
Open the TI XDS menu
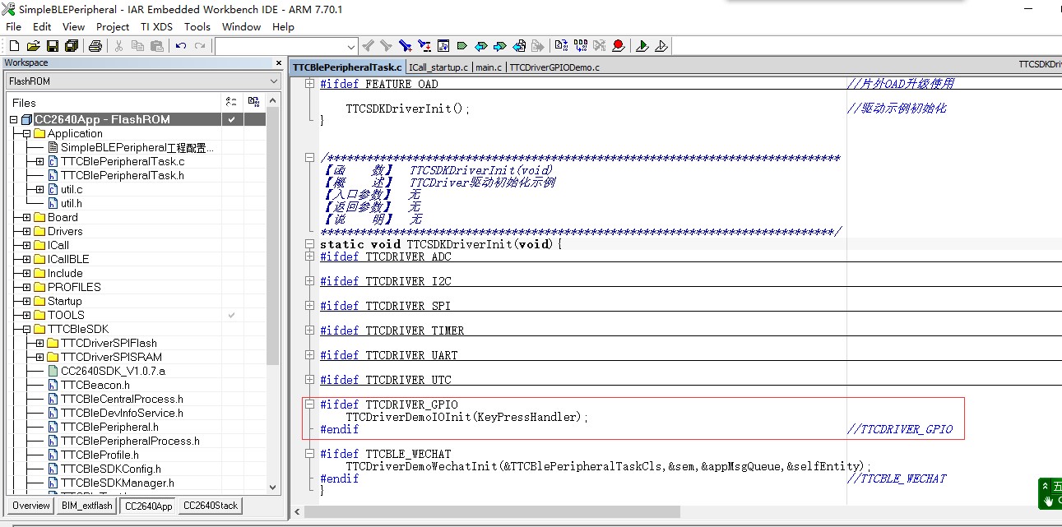tap(156, 27)
